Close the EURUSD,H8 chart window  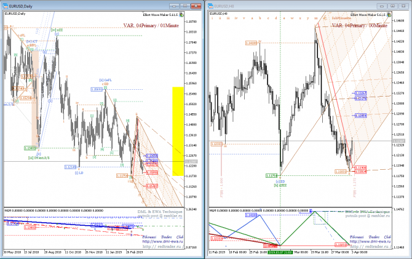(x=403, y=6)
